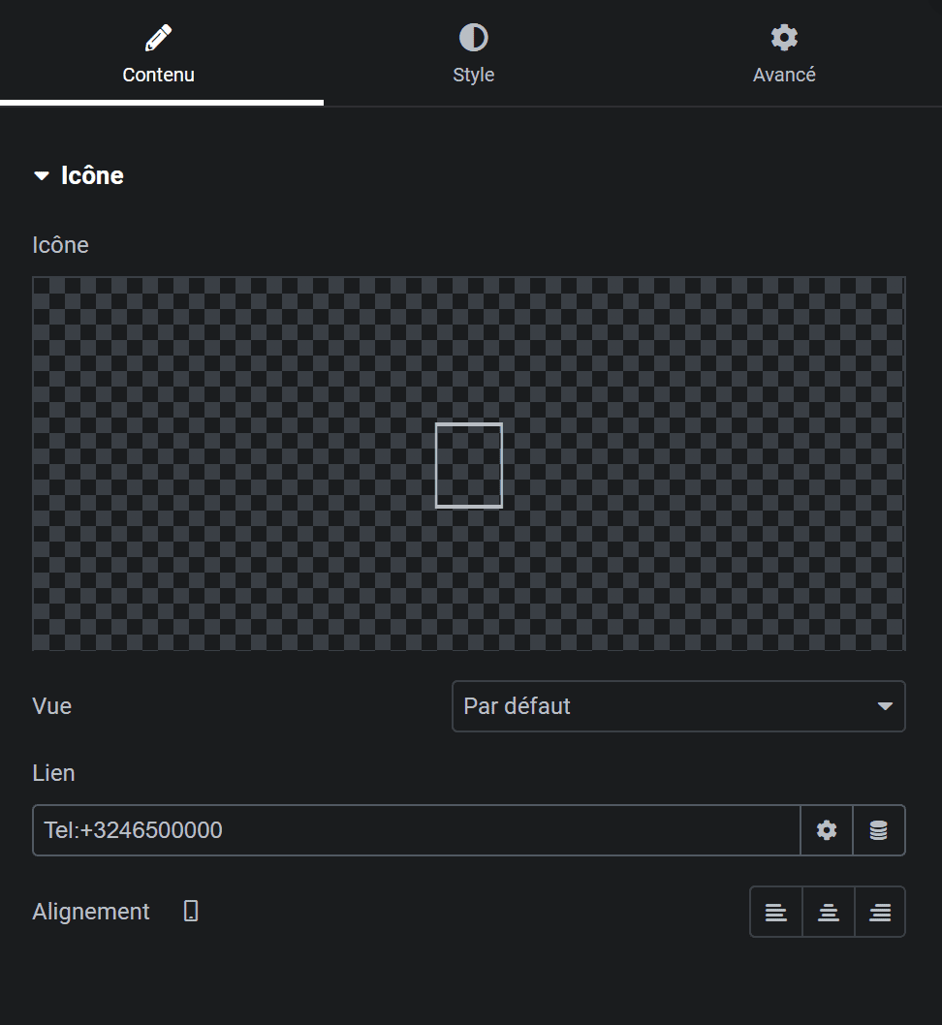The width and height of the screenshot is (942, 1025).
Task: Open the Vue dropdown set to Par défaut
Action: 678,706
